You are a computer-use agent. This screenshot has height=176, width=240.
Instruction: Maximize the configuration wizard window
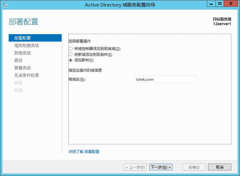click(220, 4)
